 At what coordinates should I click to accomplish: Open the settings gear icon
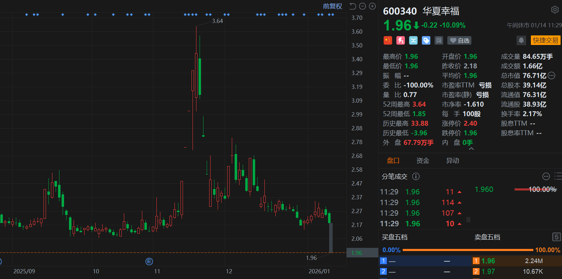555,10
